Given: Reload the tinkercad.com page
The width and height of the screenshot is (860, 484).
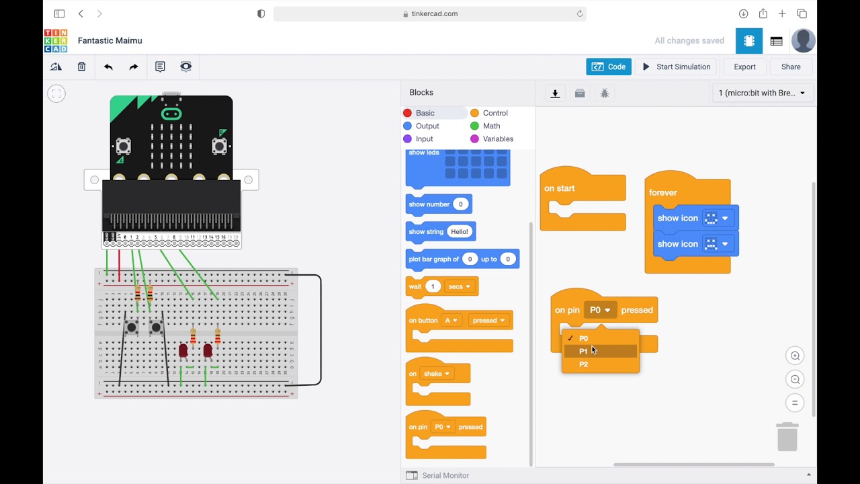Looking at the screenshot, I should pos(580,13).
